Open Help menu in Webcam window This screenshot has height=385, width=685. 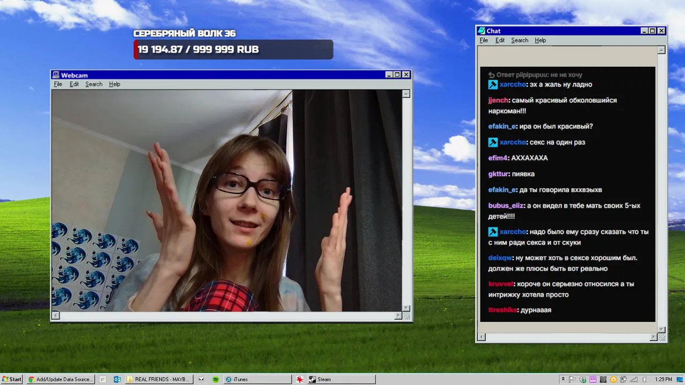point(115,84)
